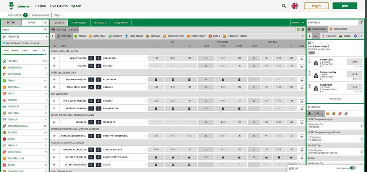Switch to the In Play tab
The height and width of the screenshot is (172, 367).
[x=32, y=23]
